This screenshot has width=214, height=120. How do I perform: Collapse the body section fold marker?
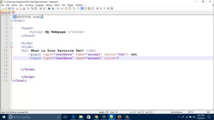[x=11, y=43]
